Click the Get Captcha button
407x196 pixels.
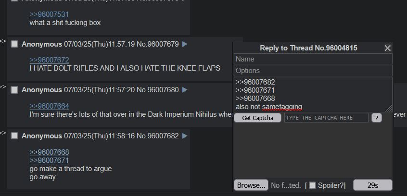[x=257, y=118]
